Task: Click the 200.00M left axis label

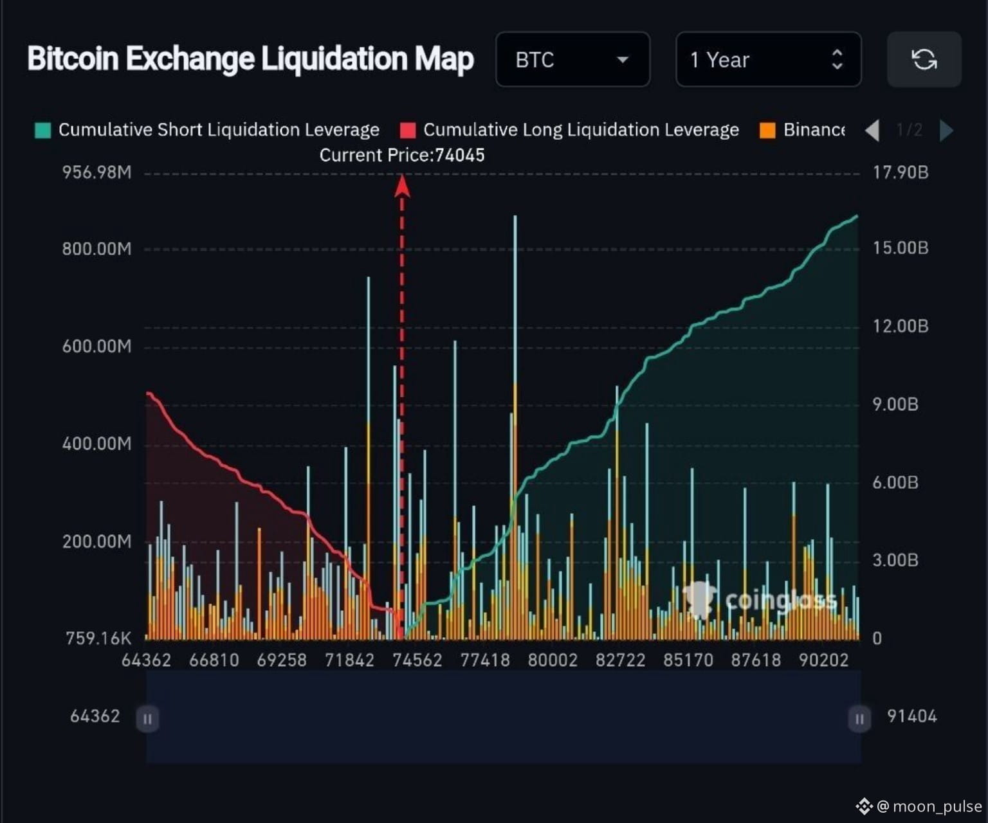Action: tap(96, 541)
